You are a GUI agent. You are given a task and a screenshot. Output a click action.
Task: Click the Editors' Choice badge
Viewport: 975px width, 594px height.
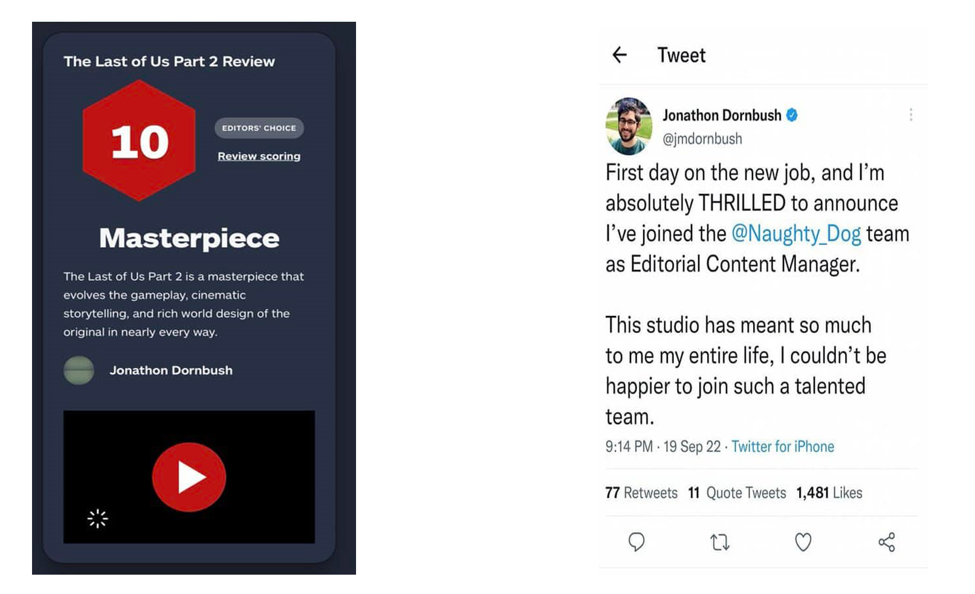click(x=259, y=128)
